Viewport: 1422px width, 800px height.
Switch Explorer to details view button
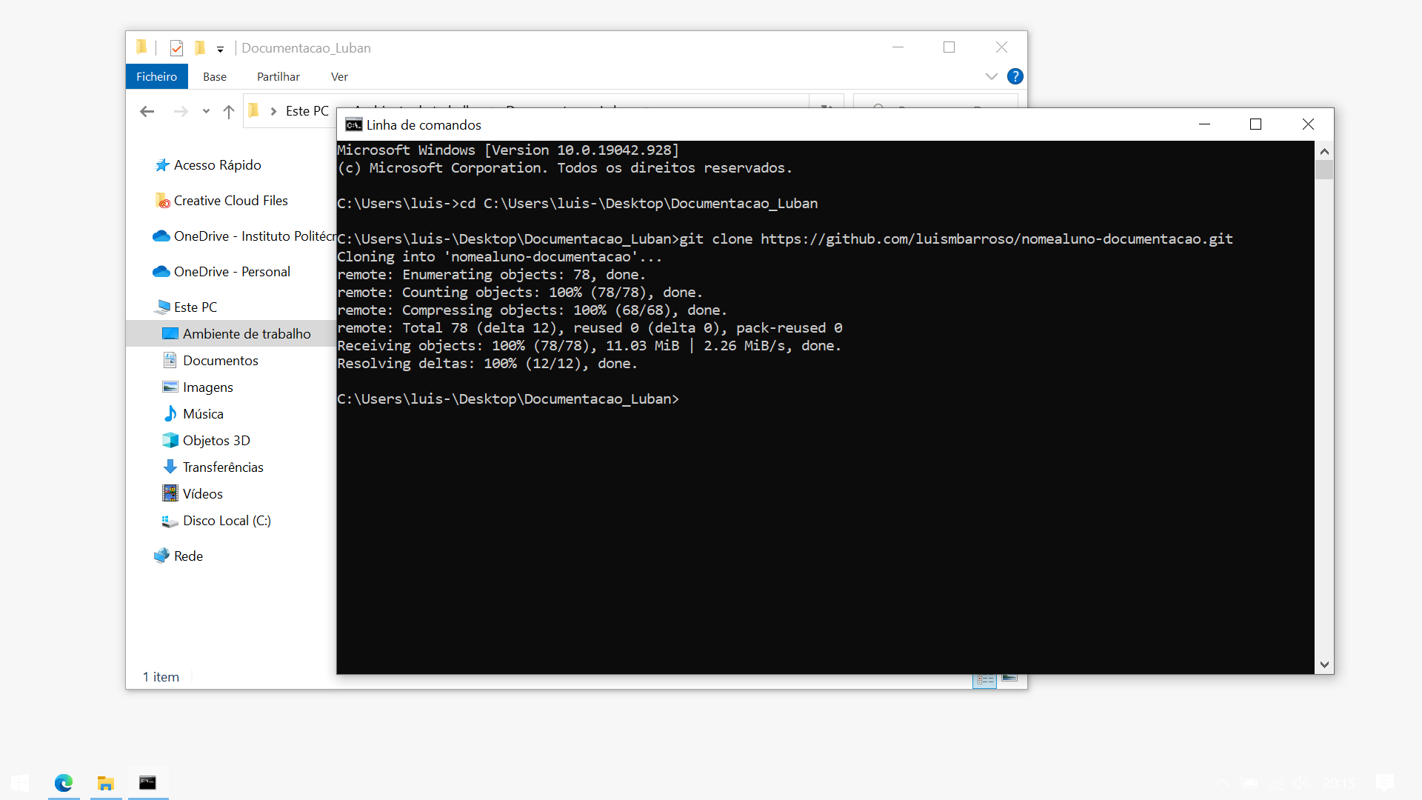pyautogui.click(x=985, y=680)
